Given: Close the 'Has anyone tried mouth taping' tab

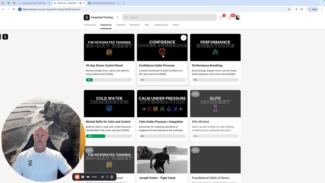Looking at the screenshot, I should (49, 3).
